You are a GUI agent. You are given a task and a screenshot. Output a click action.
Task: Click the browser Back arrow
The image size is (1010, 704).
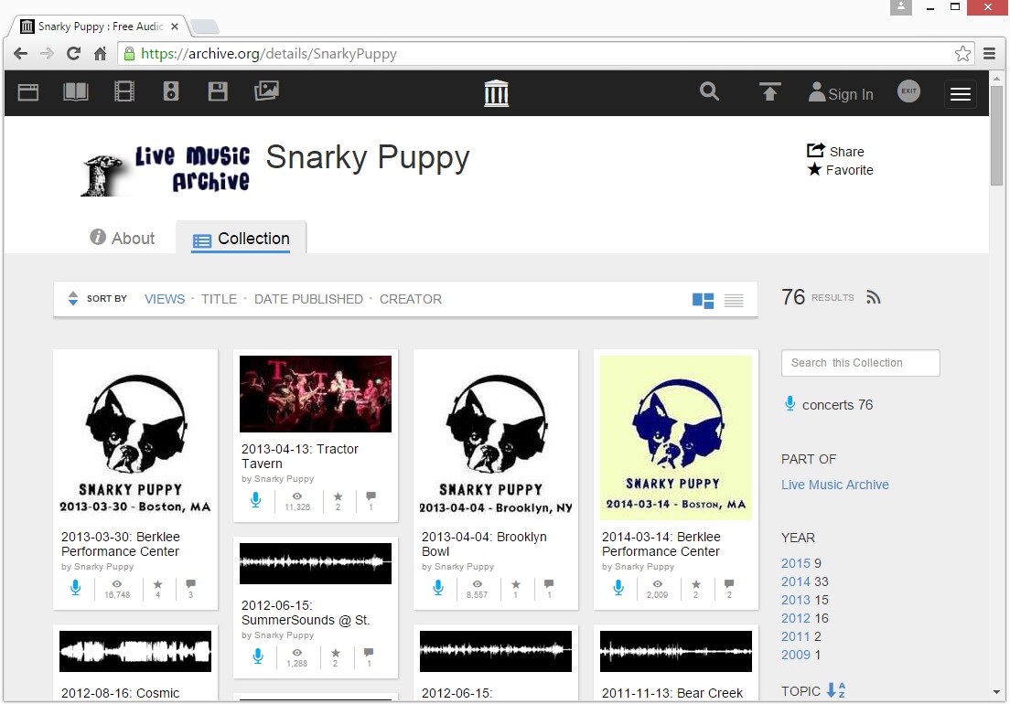pos(21,53)
